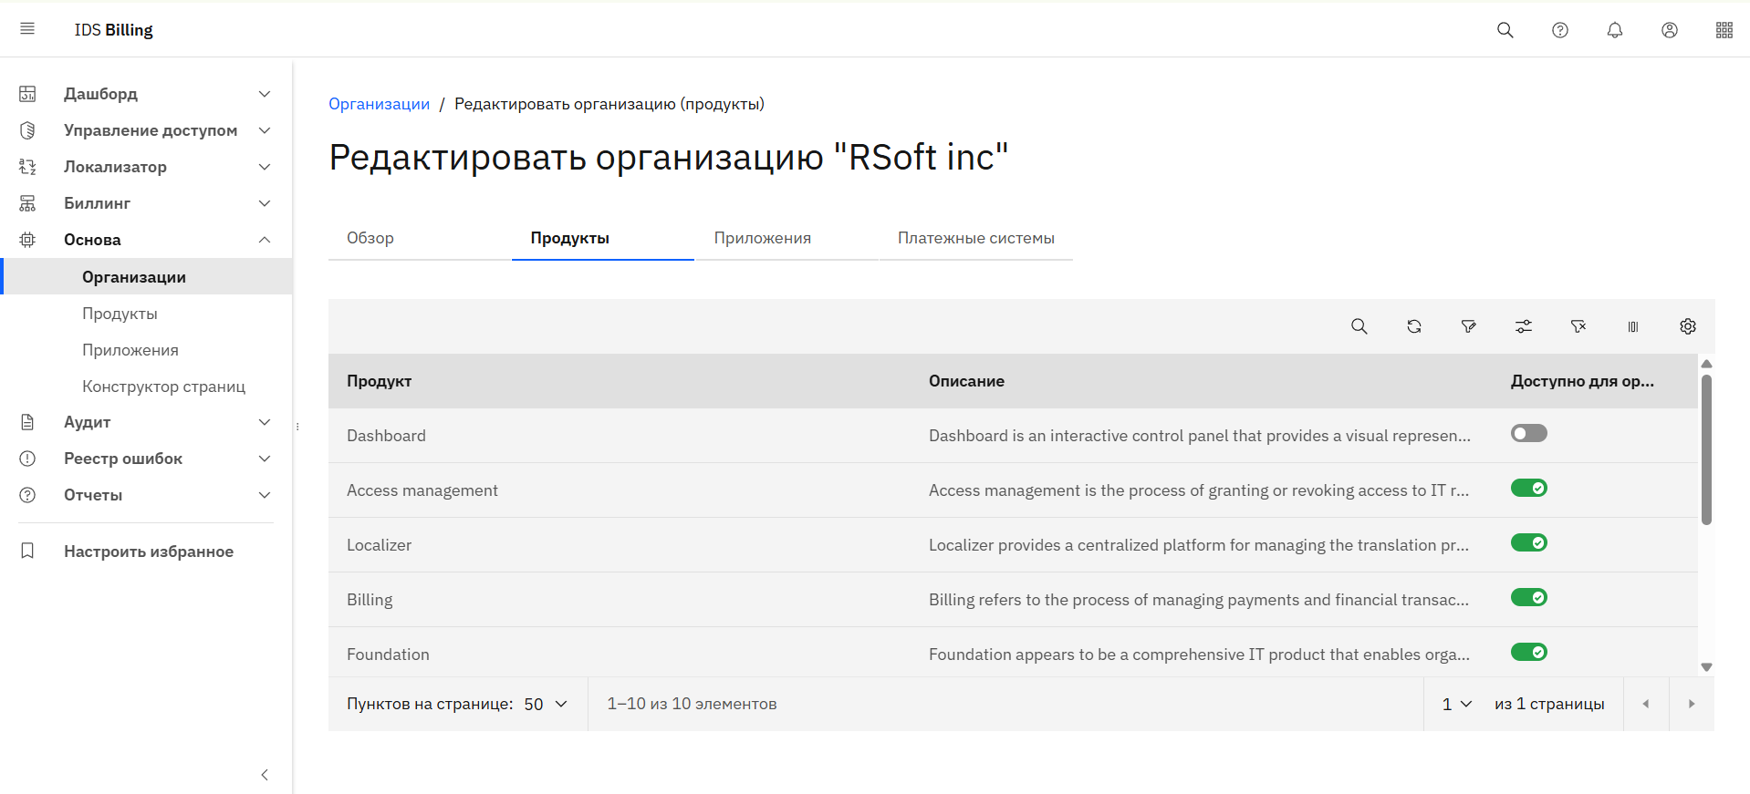Switch to the Платежные системы tab
Image resolution: width=1750 pixels, height=794 pixels.
pyautogui.click(x=975, y=238)
